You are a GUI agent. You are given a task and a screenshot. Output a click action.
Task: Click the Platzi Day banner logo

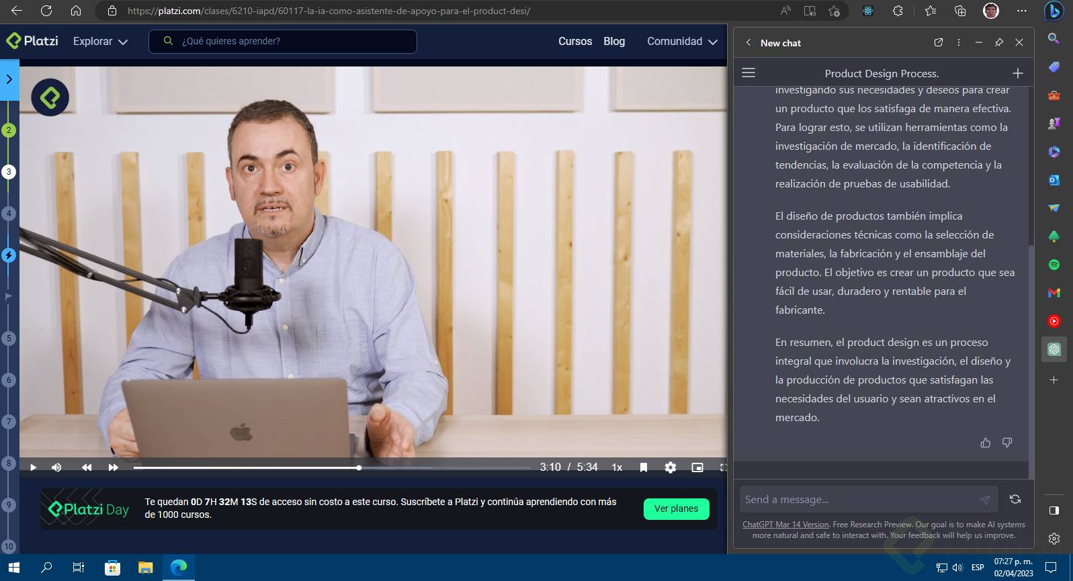(x=88, y=510)
